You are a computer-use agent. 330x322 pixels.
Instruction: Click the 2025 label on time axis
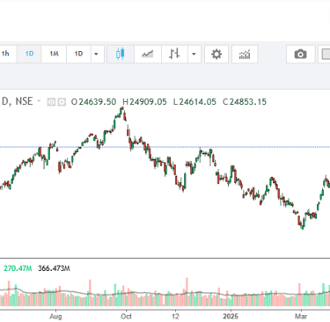point(231,317)
